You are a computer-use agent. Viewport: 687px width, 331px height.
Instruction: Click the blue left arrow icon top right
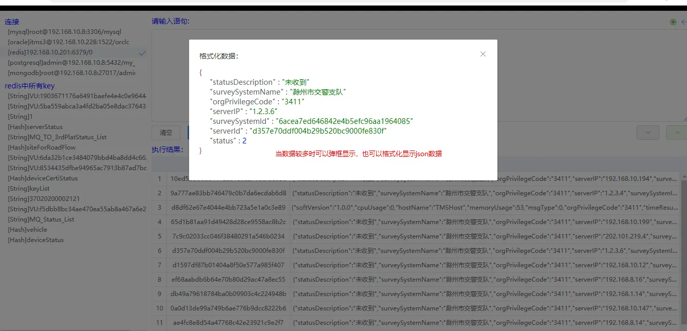[683, 22]
